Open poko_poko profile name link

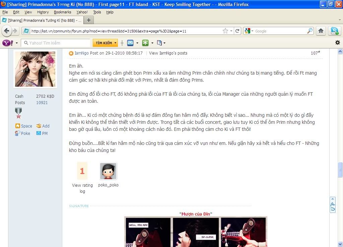click(x=108, y=185)
